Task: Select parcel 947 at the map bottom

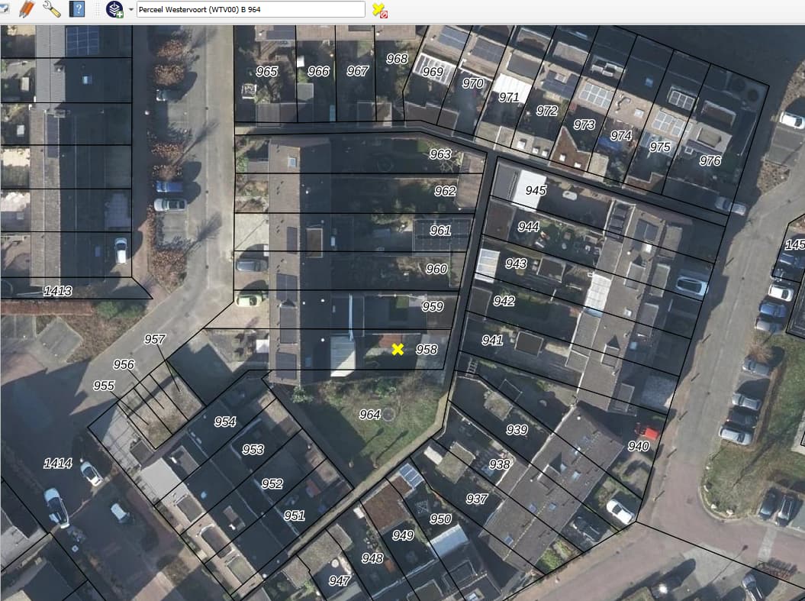Action: click(x=340, y=581)
